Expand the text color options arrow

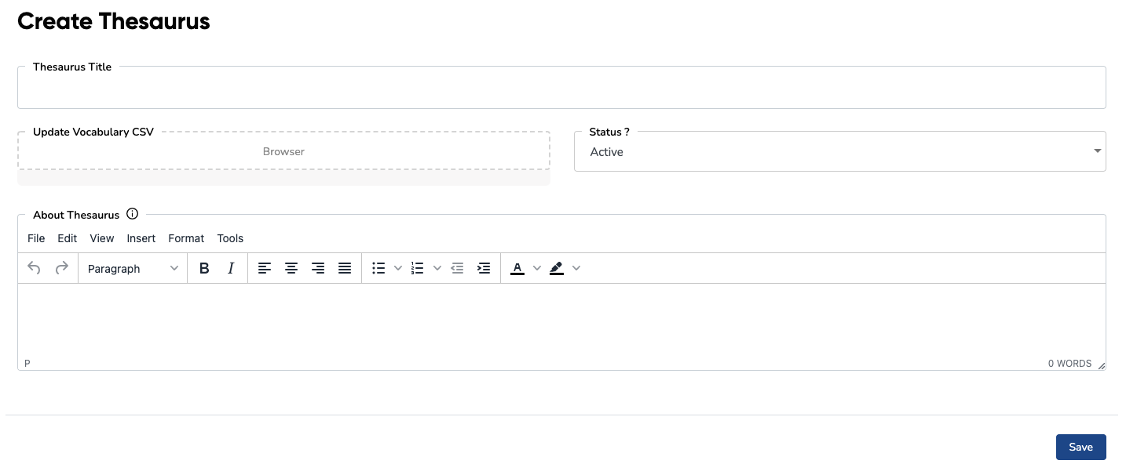click(537, 268)
